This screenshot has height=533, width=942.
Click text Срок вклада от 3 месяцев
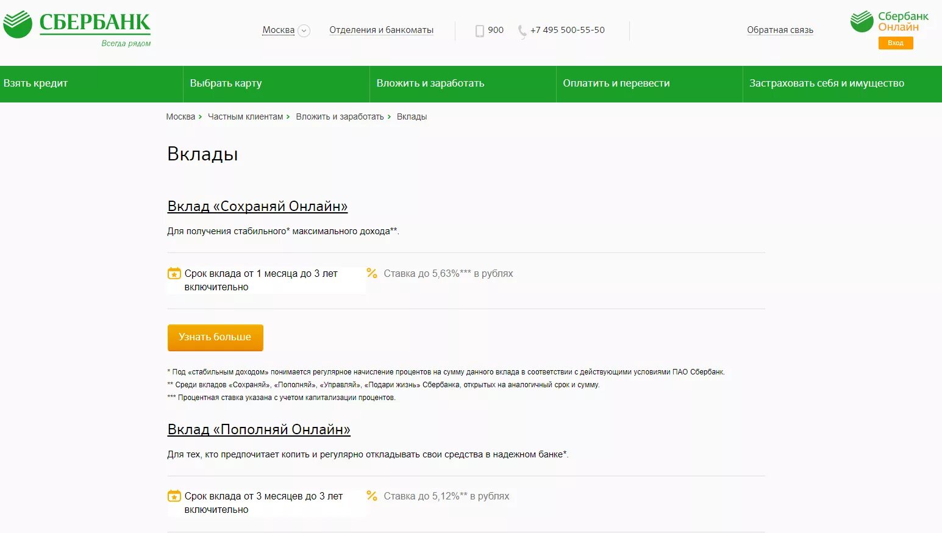pyautogui.click(x=263, y=503)
